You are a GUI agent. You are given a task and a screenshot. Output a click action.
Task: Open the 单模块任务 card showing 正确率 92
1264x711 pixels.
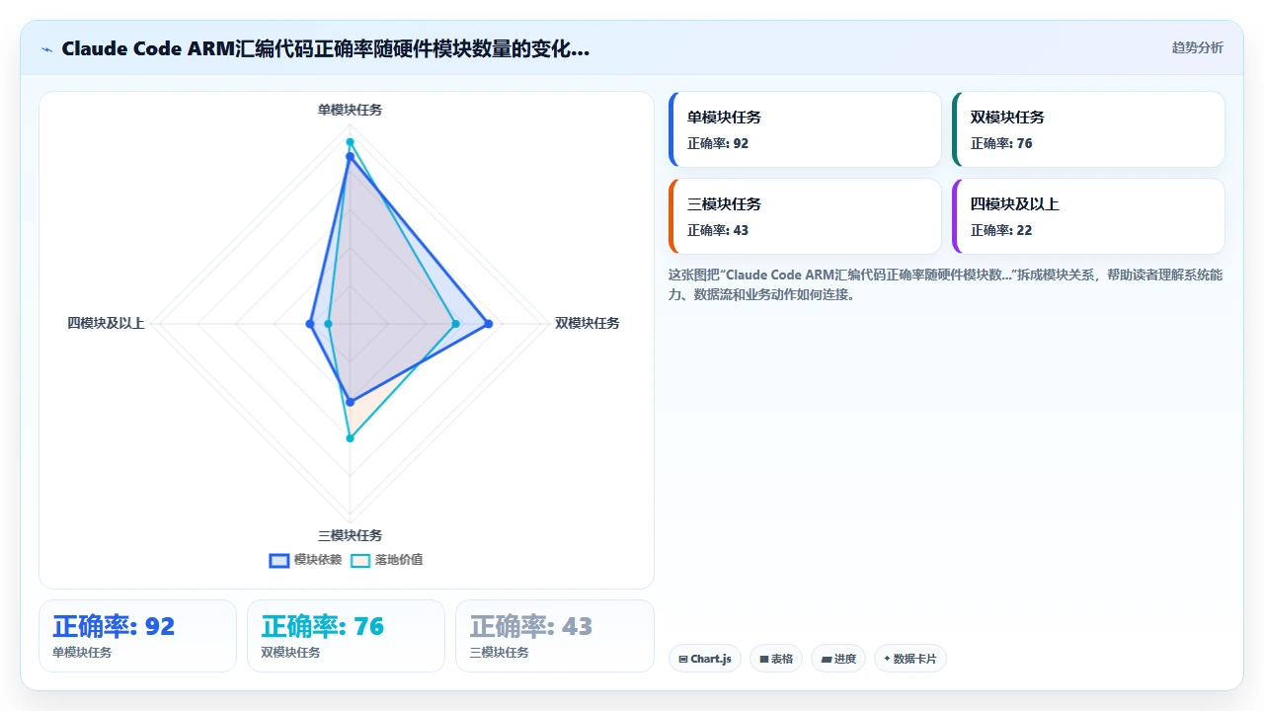pyautogui.click(x=805, y=129)
